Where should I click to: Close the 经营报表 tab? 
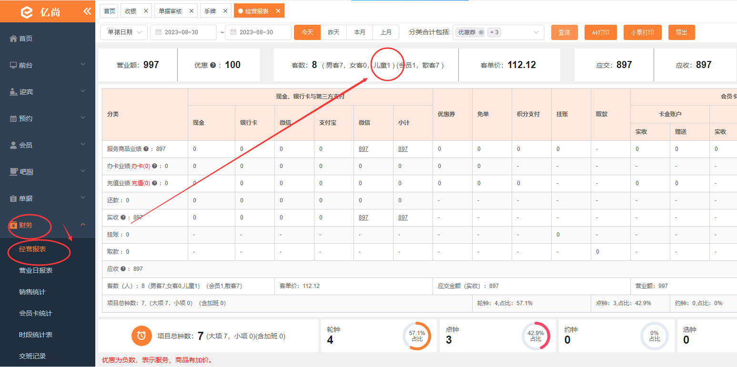278,11
